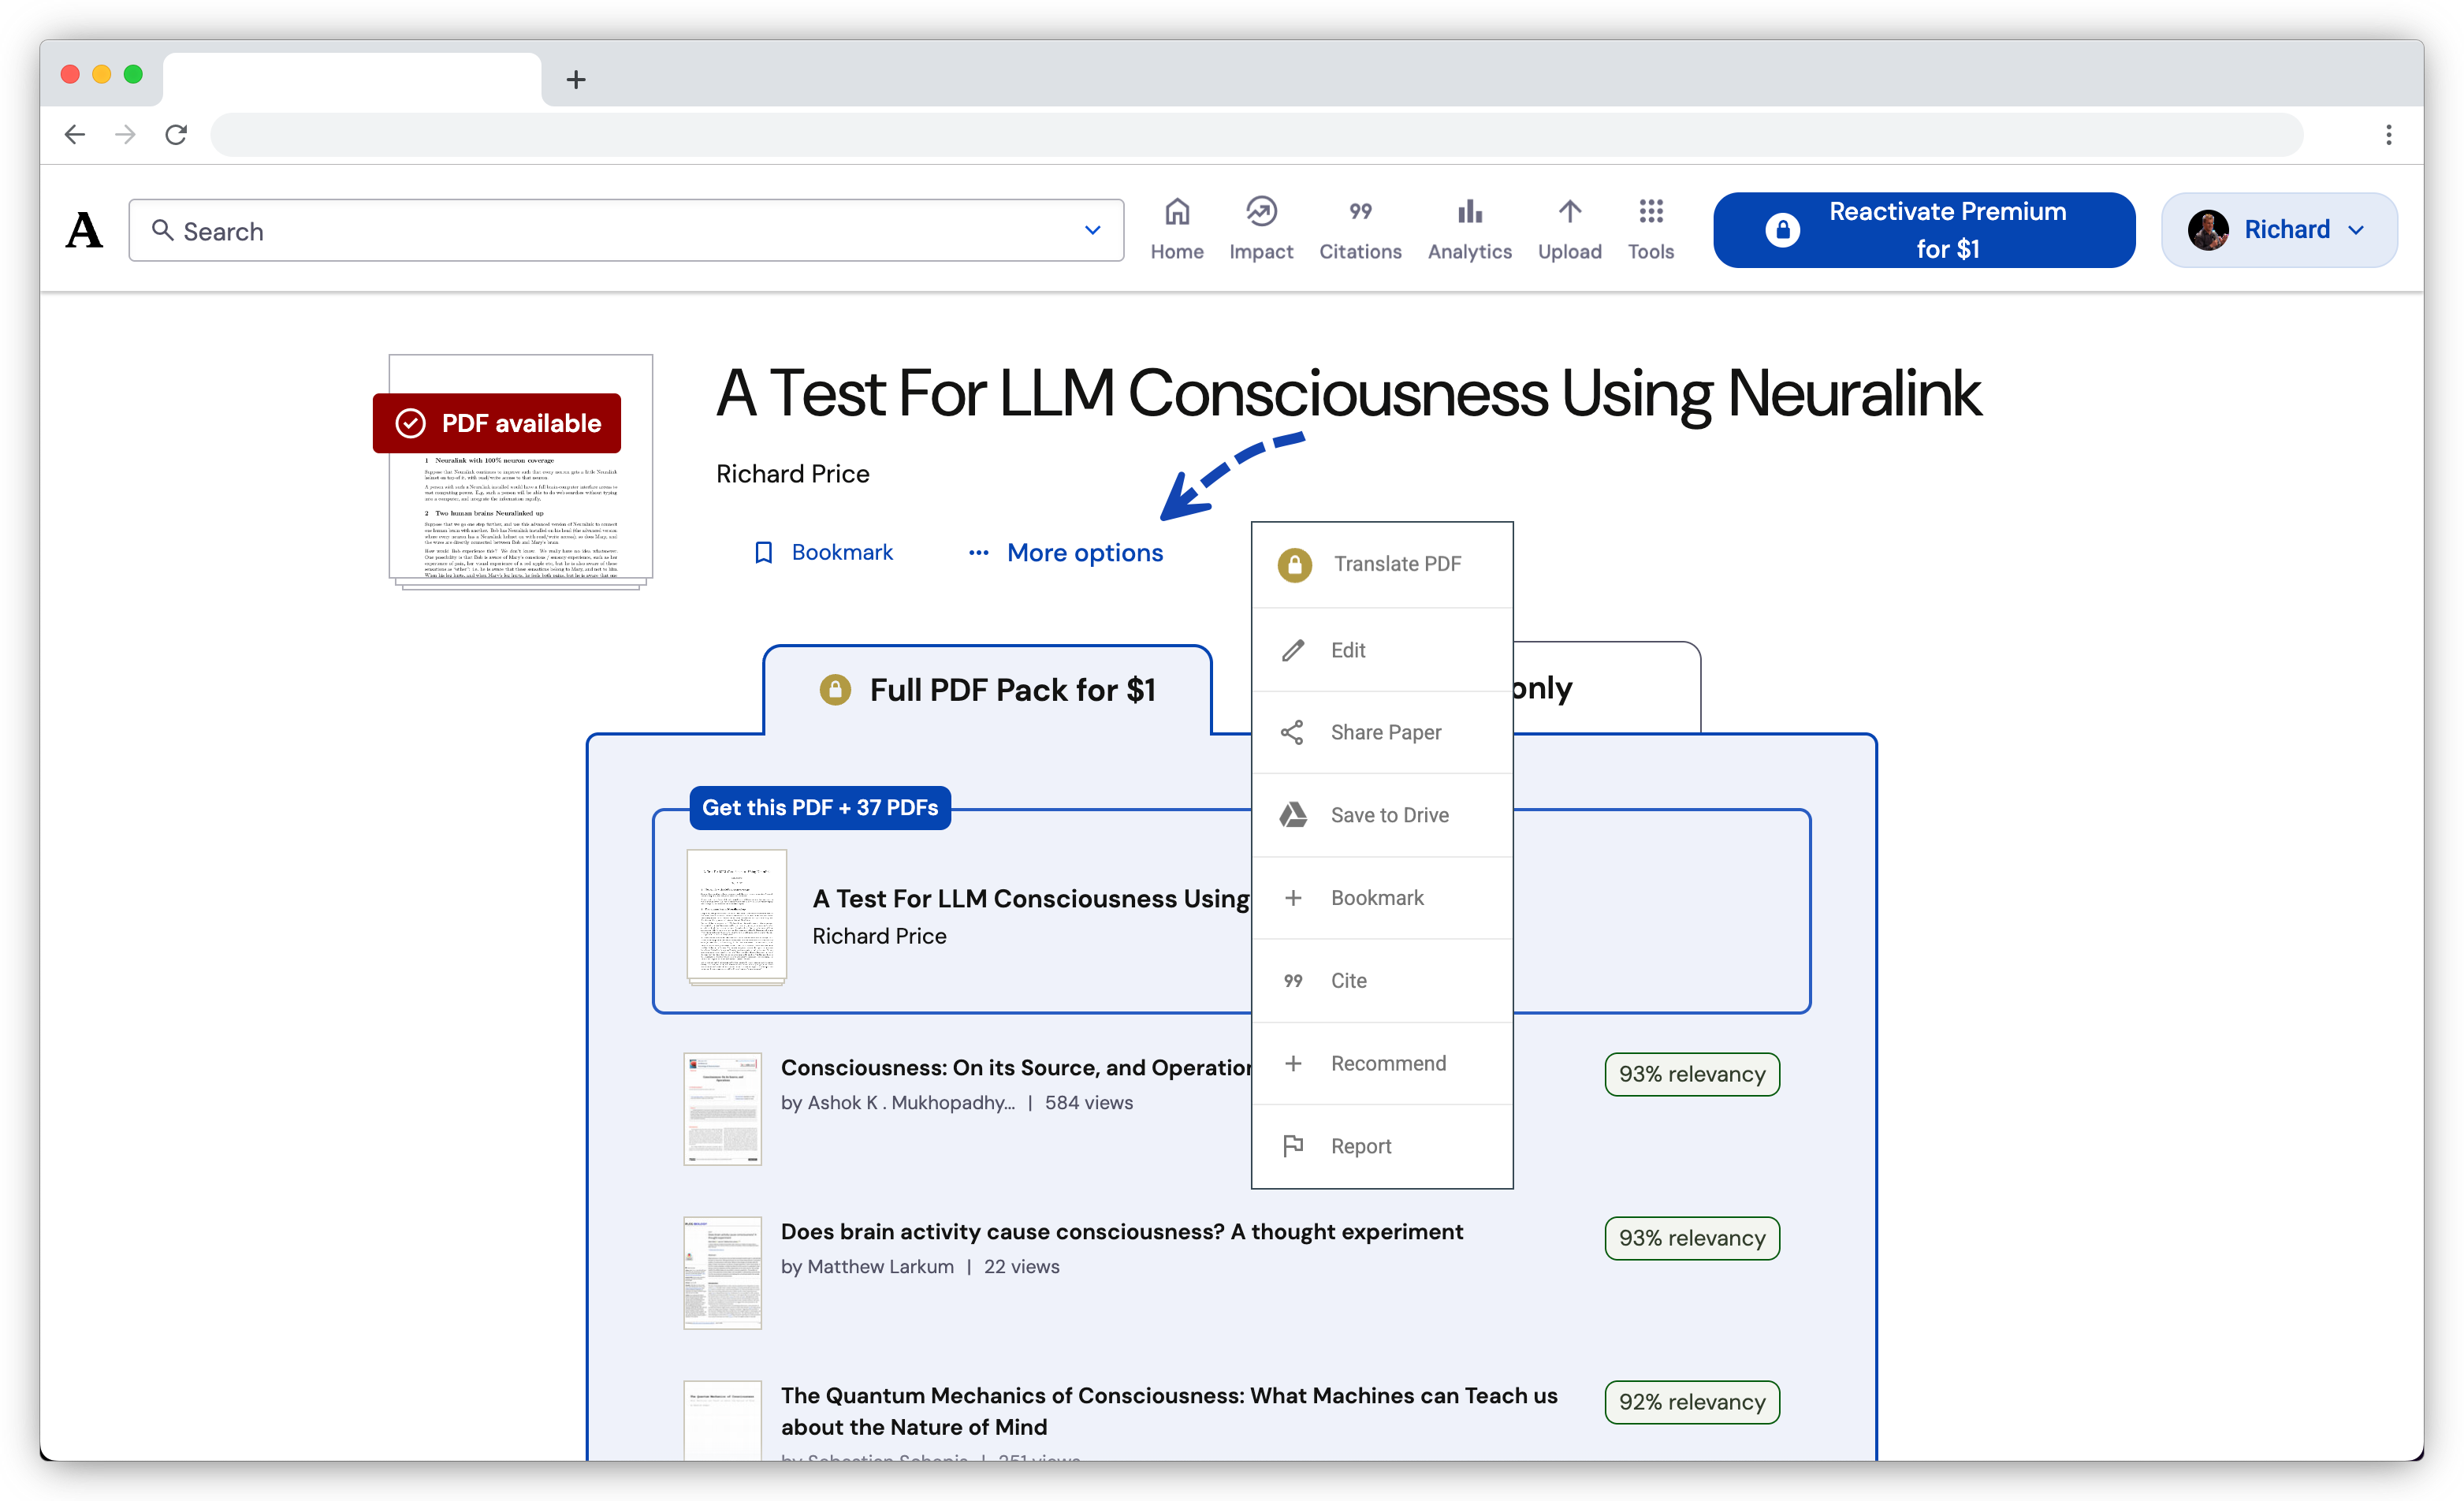
Task: Select Cite from the options menu
Action: coord(1382,980)
